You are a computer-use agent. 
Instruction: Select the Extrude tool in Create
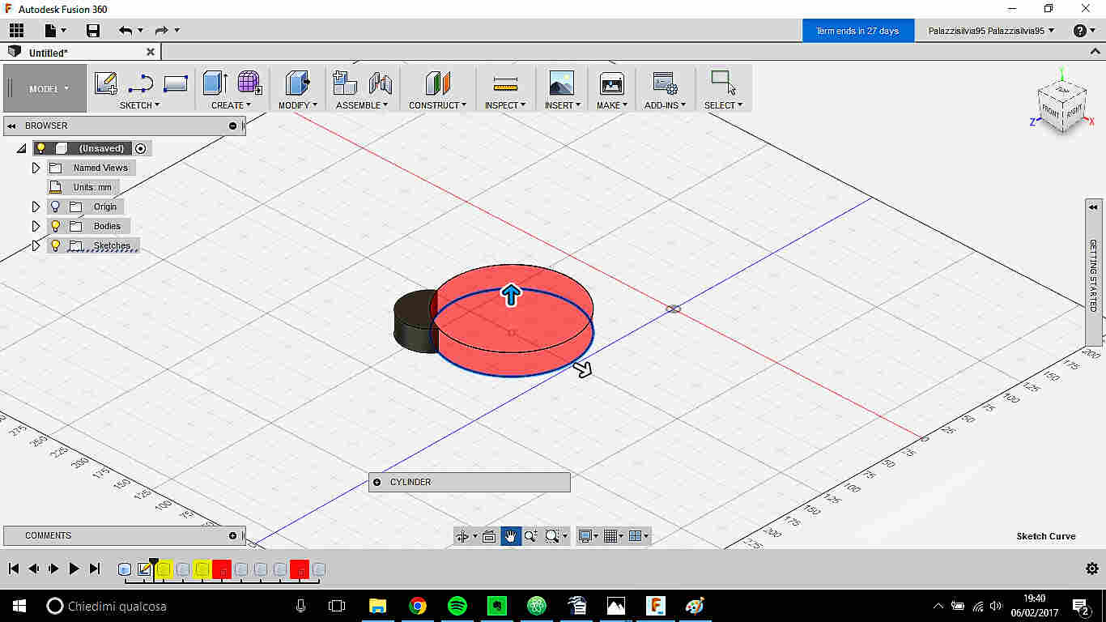(x=215, y=83)
